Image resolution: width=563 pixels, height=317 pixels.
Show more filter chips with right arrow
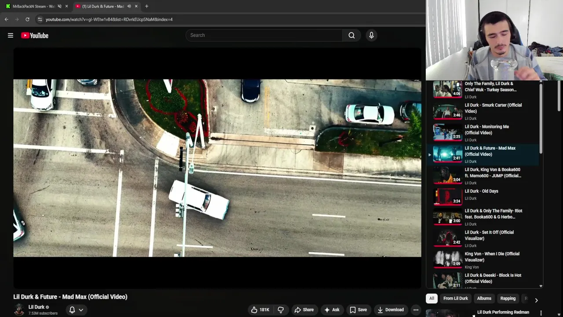tap(536, 300)
